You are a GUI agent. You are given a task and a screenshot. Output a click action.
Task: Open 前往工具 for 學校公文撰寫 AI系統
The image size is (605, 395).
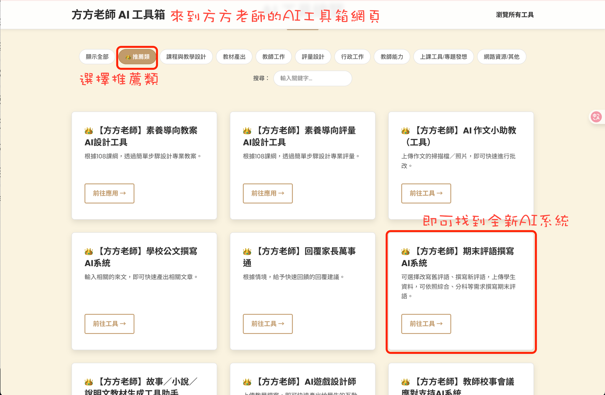point(109,324)
